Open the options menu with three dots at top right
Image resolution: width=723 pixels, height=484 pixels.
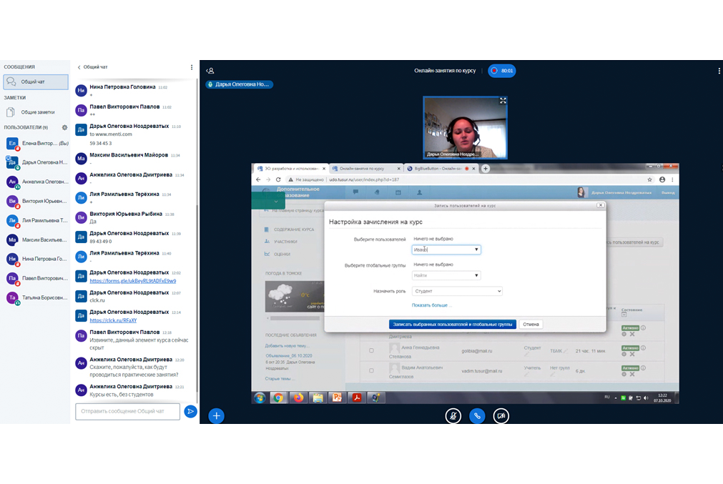719,71
